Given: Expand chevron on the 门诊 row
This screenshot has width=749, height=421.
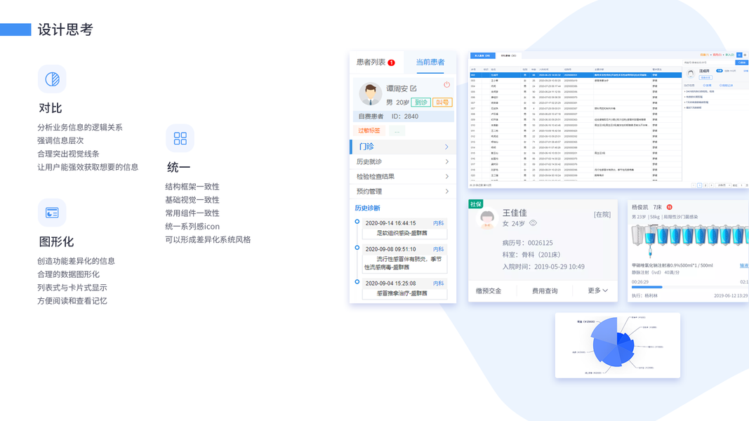Looking at the screenshot, I should [446, 147].
